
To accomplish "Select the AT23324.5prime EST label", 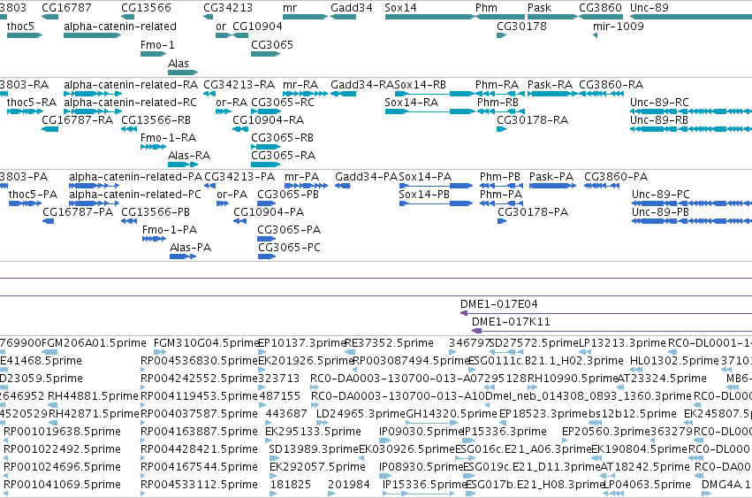I will tap(662, 379).
